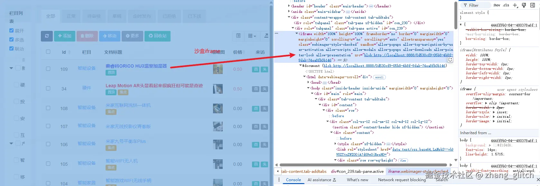Click the ellipsis left of the iframe node
Screen dimensions: 540x186
276,33
